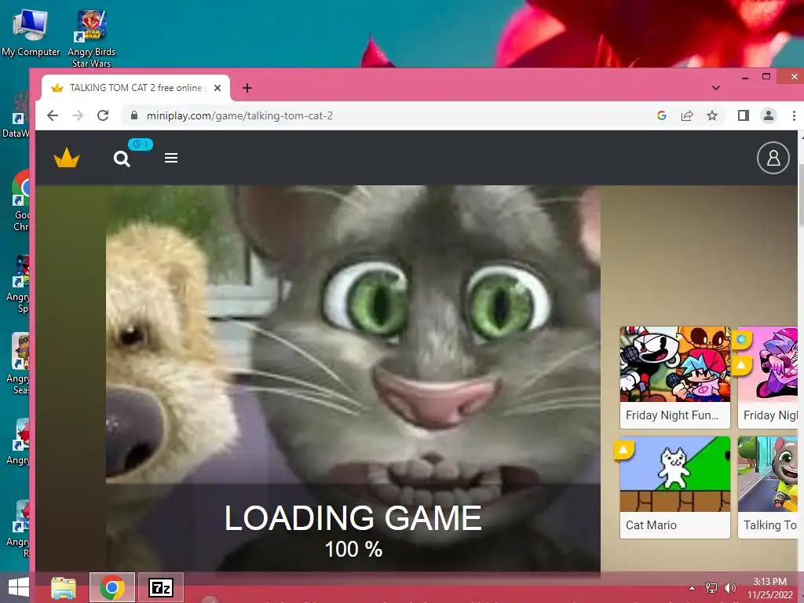804x603 pixels.
Task: Click the Google icon in address bar
Action: tap(661, 115)
